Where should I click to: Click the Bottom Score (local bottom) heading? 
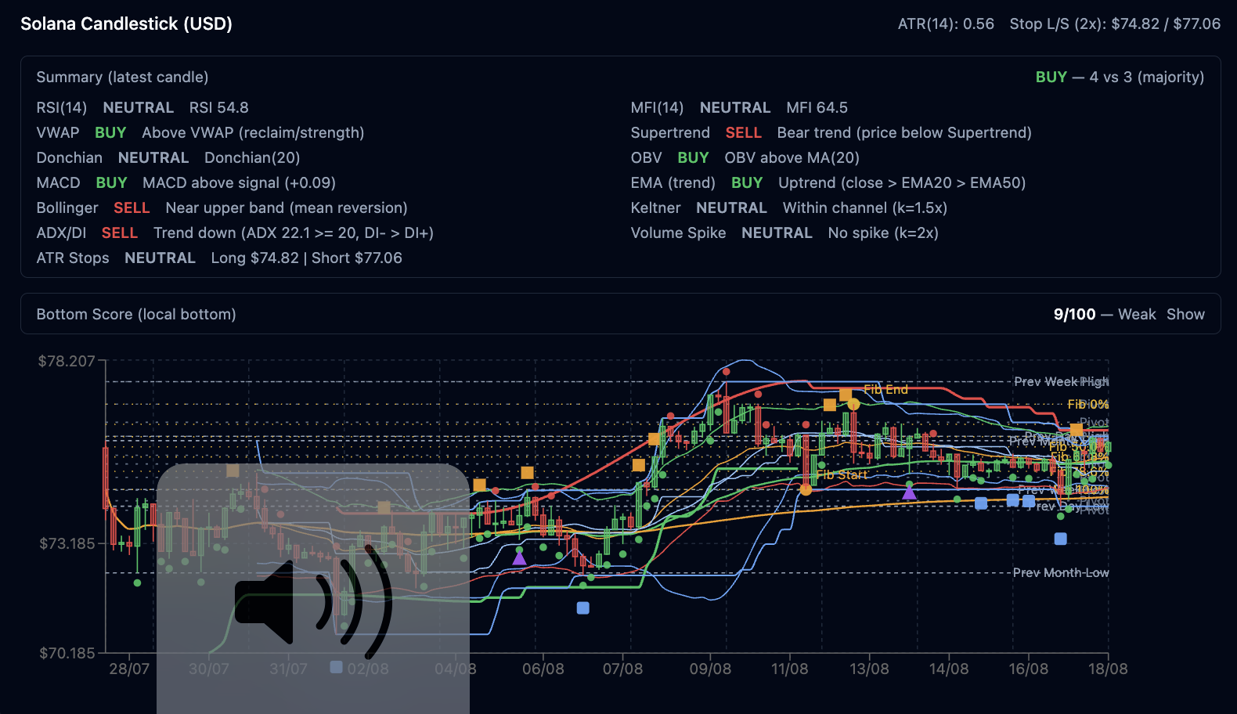(136, 314)
